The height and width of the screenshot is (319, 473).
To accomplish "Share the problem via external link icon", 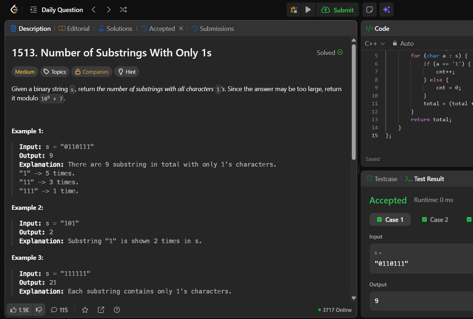I will tap(101, 310).
